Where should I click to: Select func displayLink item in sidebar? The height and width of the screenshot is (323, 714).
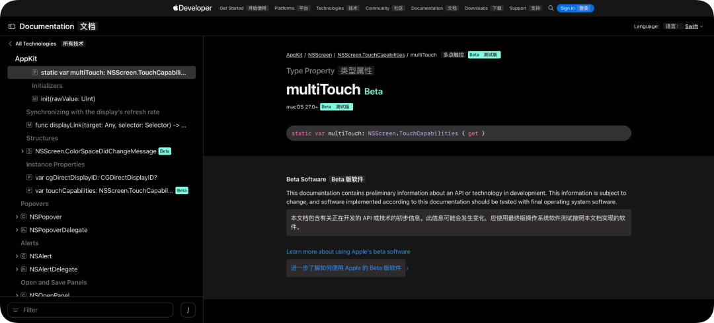pyautogui.click(x=110, y=125)
